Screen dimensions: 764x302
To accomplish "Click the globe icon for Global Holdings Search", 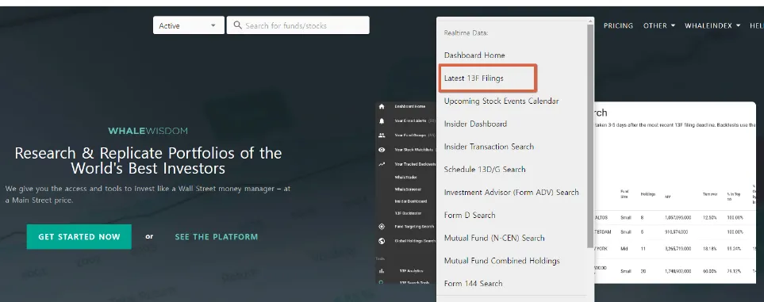I will pos(382,241).
